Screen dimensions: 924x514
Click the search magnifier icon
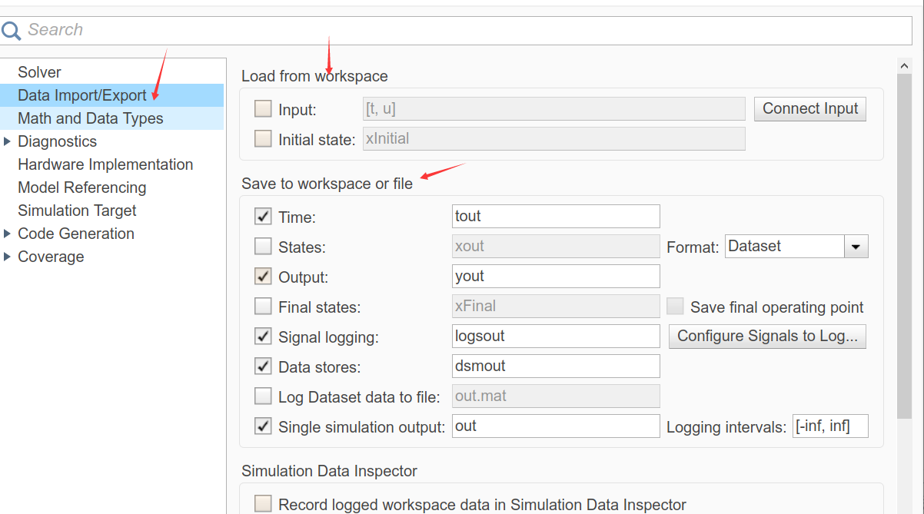pos(12,29)
